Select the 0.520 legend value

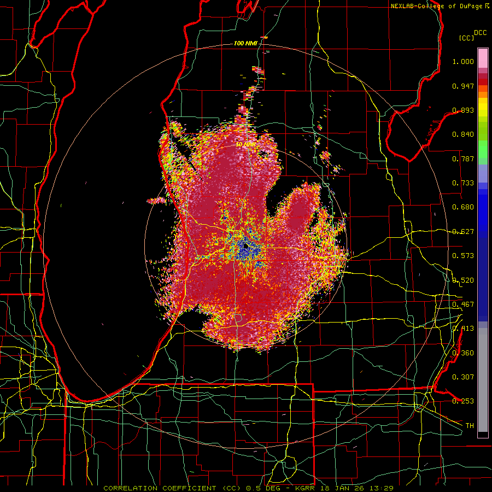(x=463, y=280)
